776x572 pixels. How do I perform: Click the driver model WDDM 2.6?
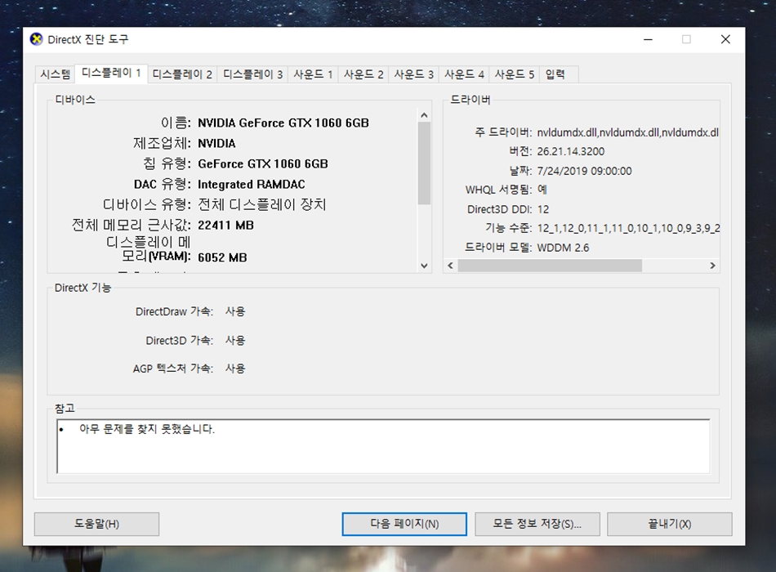563,248
